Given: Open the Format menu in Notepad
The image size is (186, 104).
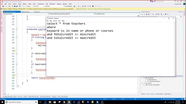Looking at the screenshot, I should [55, 21].
